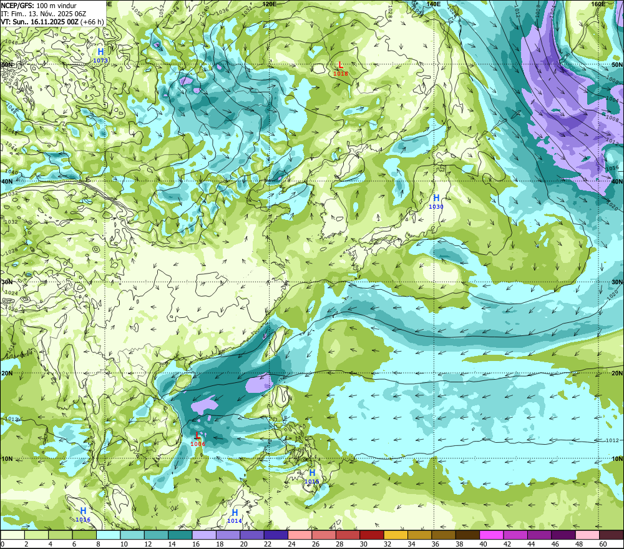Click legend value 24
Screen dimensions: 624x549
[291, 544]
